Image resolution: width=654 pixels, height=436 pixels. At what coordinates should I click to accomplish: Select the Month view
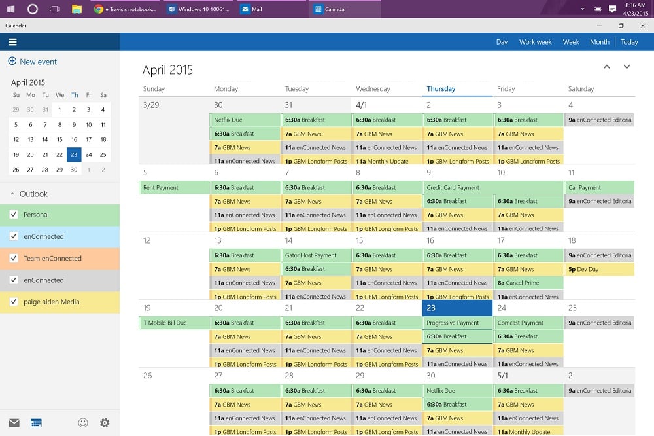click(x=599, y=42)
